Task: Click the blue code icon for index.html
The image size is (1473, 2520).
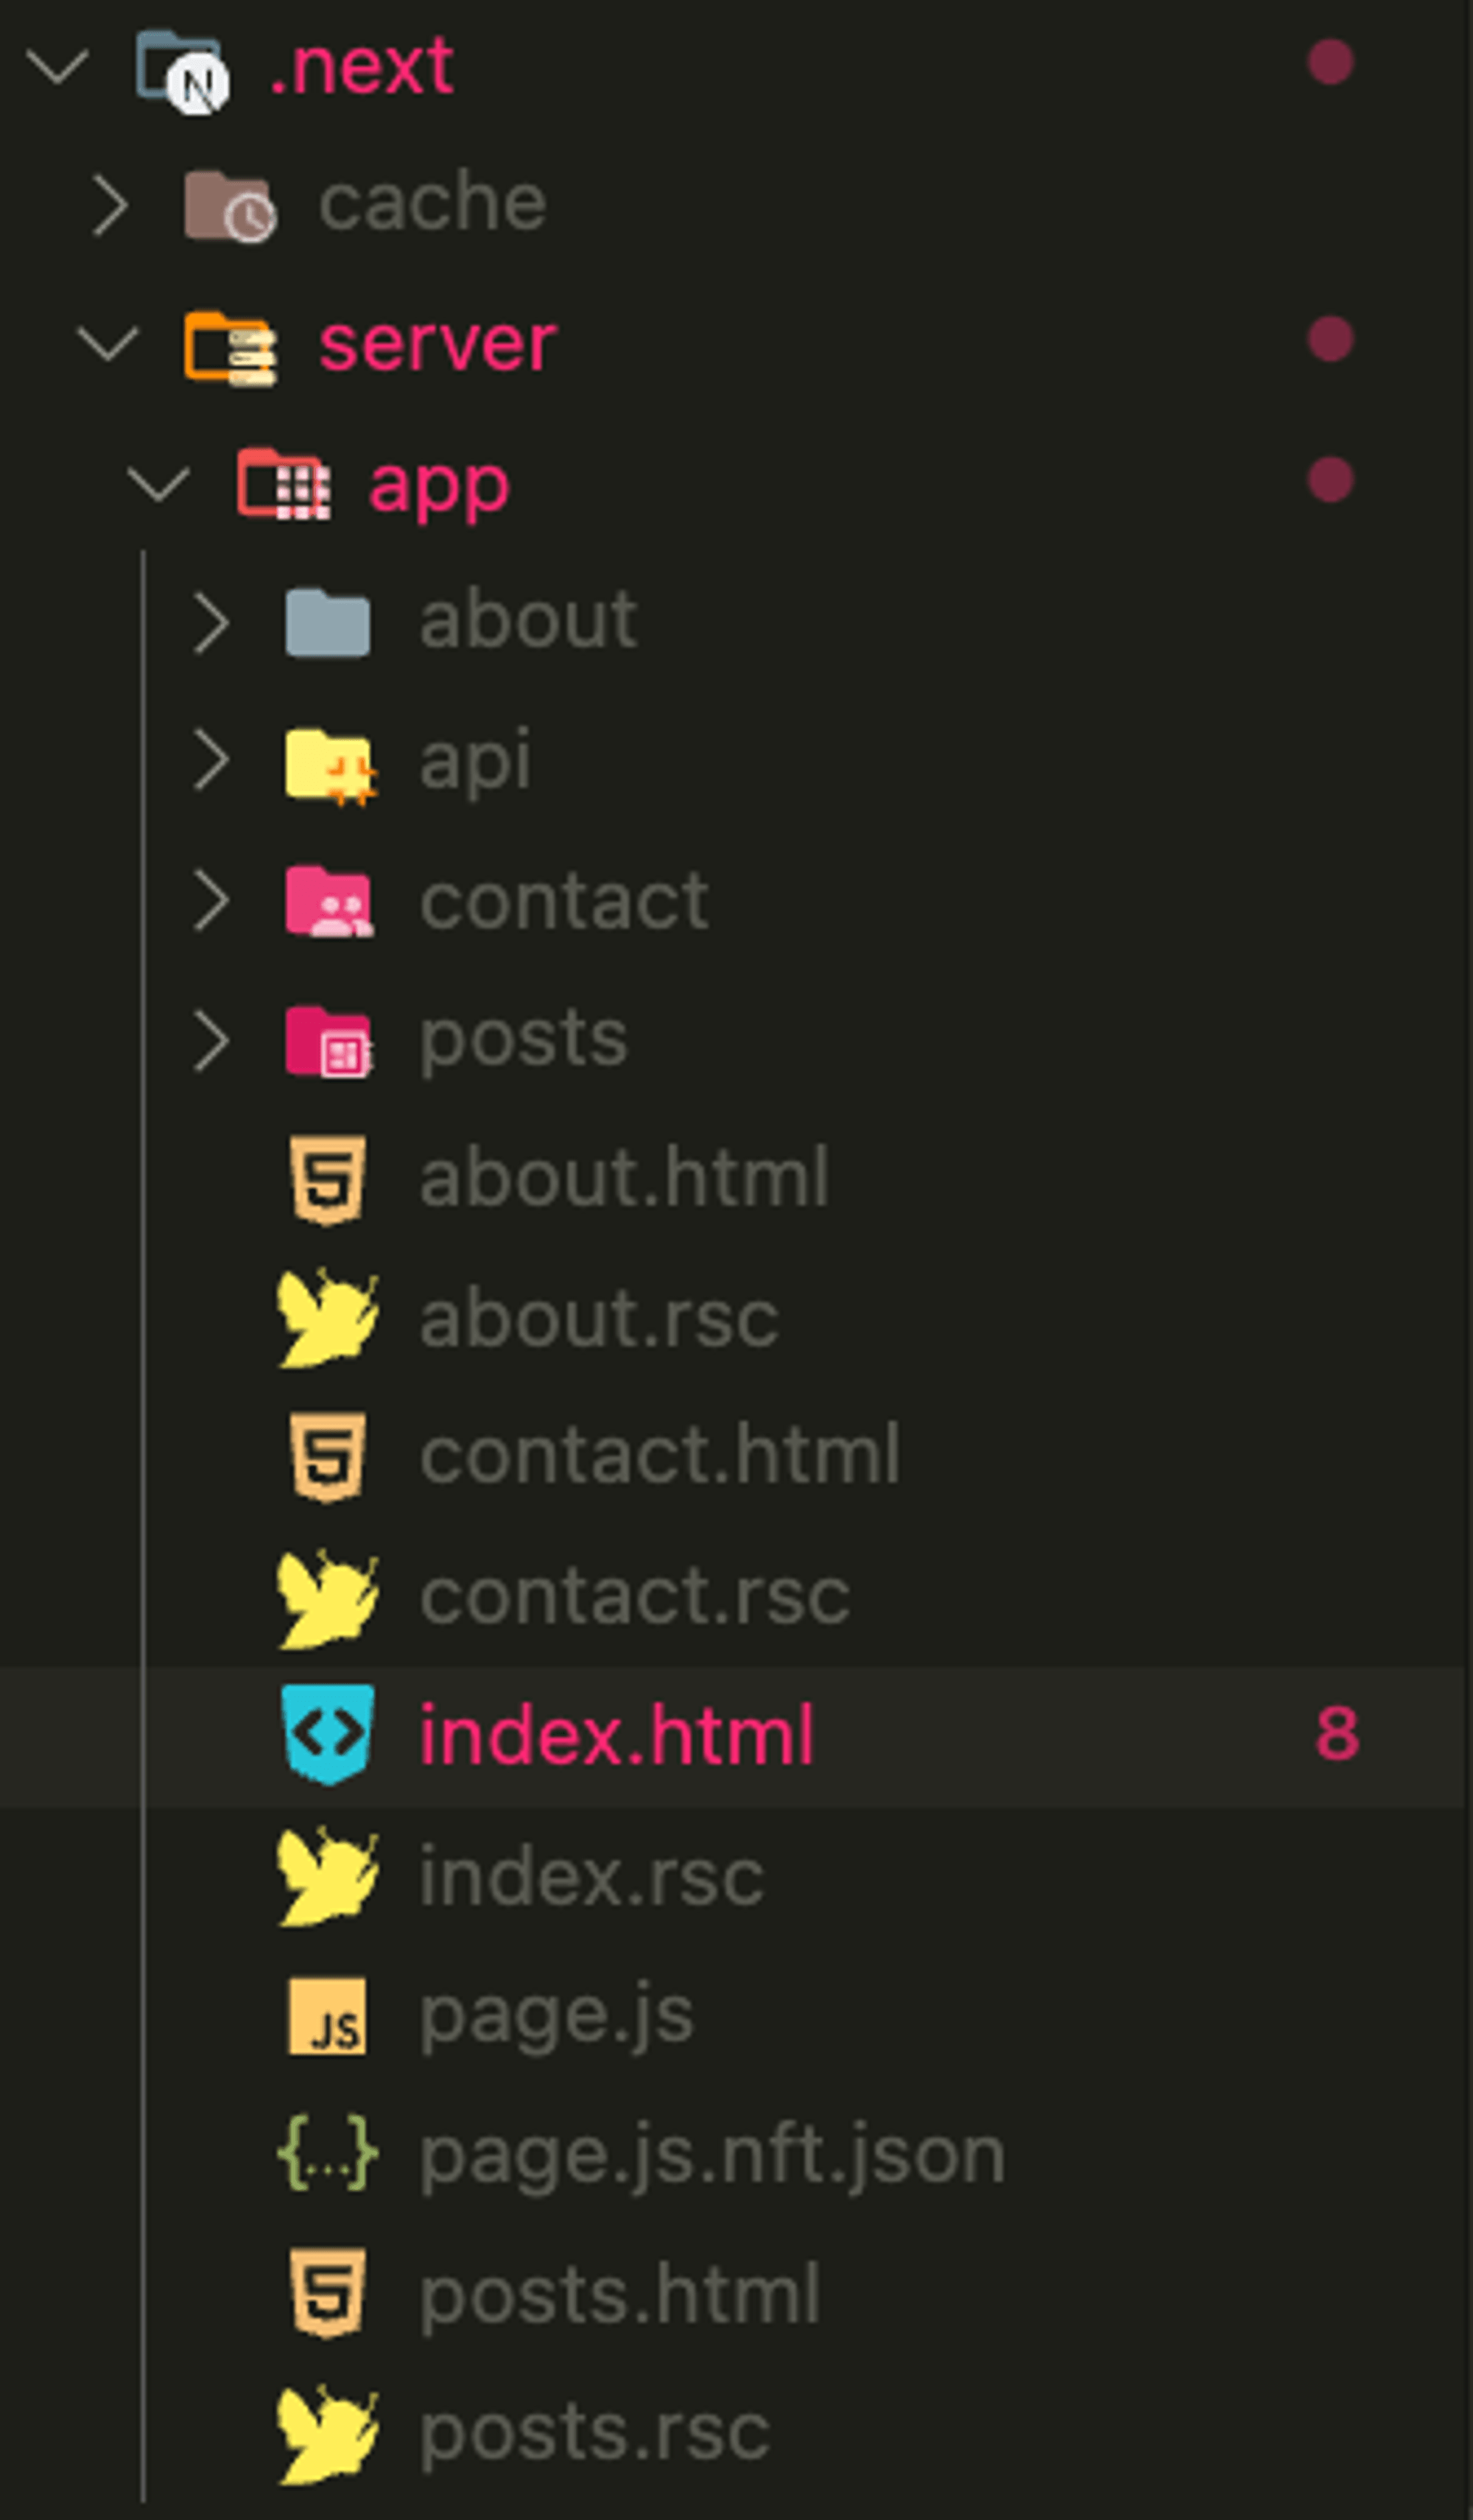Action: (328, 1735)
